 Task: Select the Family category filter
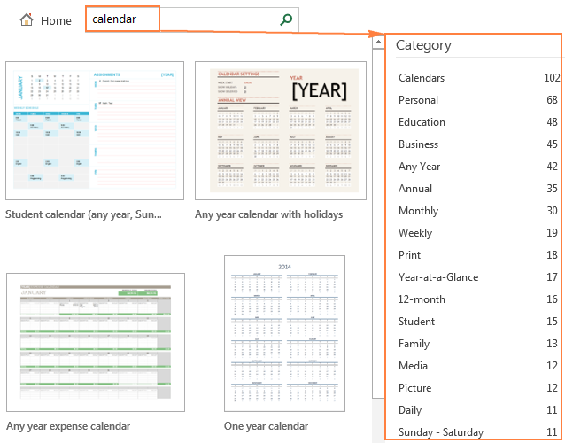414,344
